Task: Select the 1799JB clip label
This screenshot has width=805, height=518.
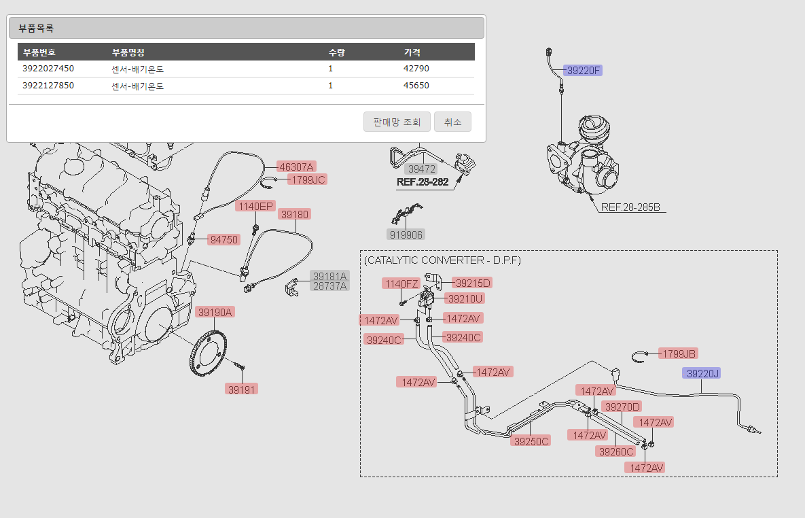Action: (x=679, y=353)
